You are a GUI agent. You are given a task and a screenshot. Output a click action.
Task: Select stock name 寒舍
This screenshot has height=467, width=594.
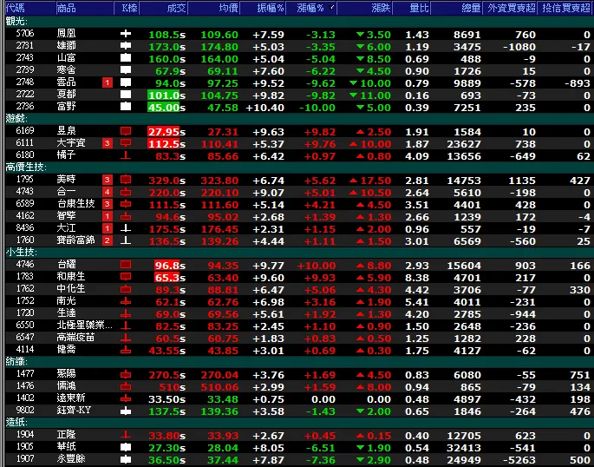click(66, 70)
